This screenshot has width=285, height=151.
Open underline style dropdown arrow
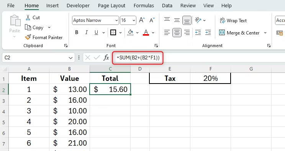103,33
